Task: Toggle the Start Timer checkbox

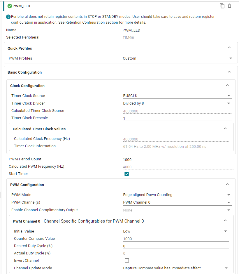Action: [127, 174]
